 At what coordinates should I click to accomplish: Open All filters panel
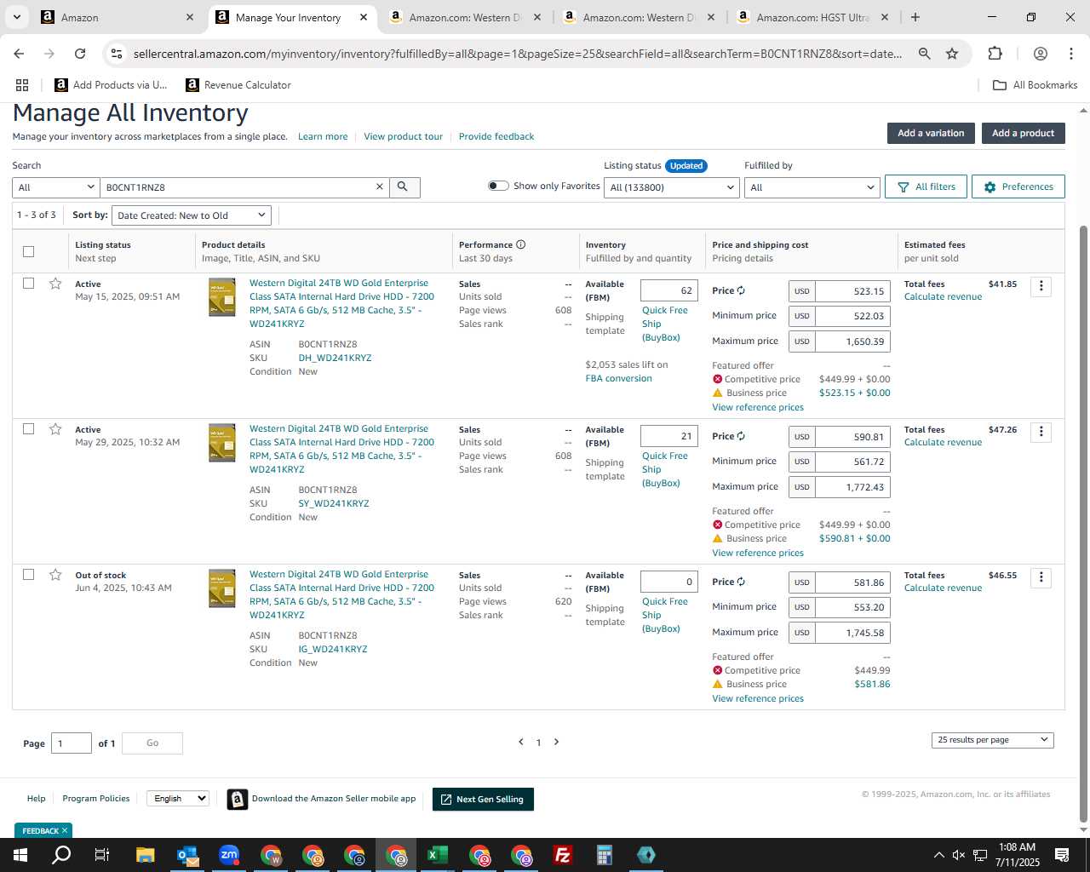pyautogui.click(x=926, y=187)
